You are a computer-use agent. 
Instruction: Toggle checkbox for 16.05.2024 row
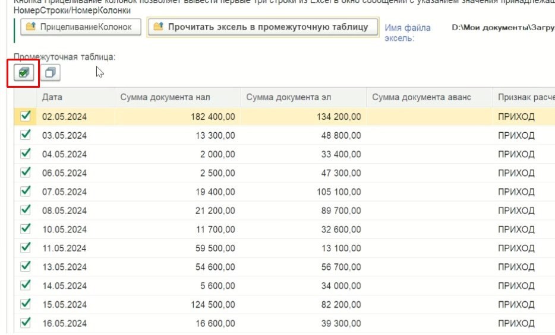tap(26, 323)
